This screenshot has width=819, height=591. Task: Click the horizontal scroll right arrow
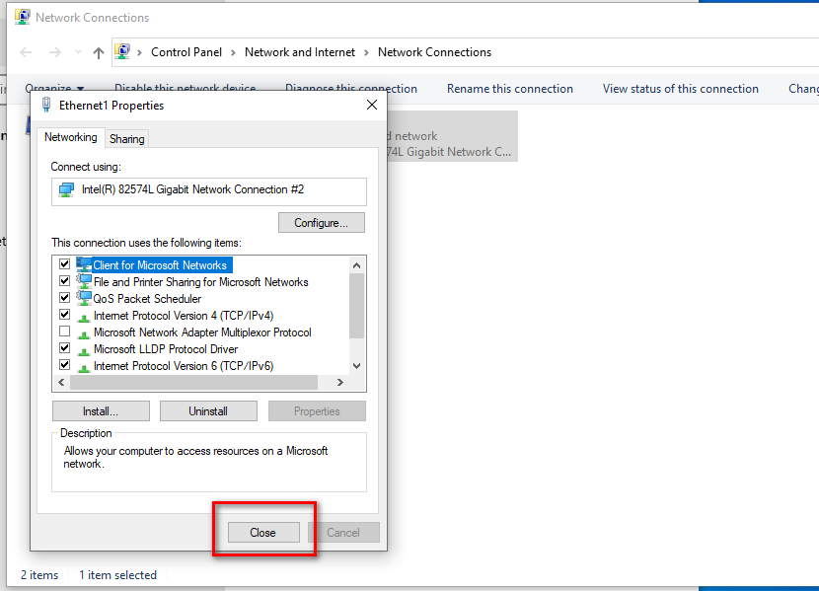(x=340, y=383)
